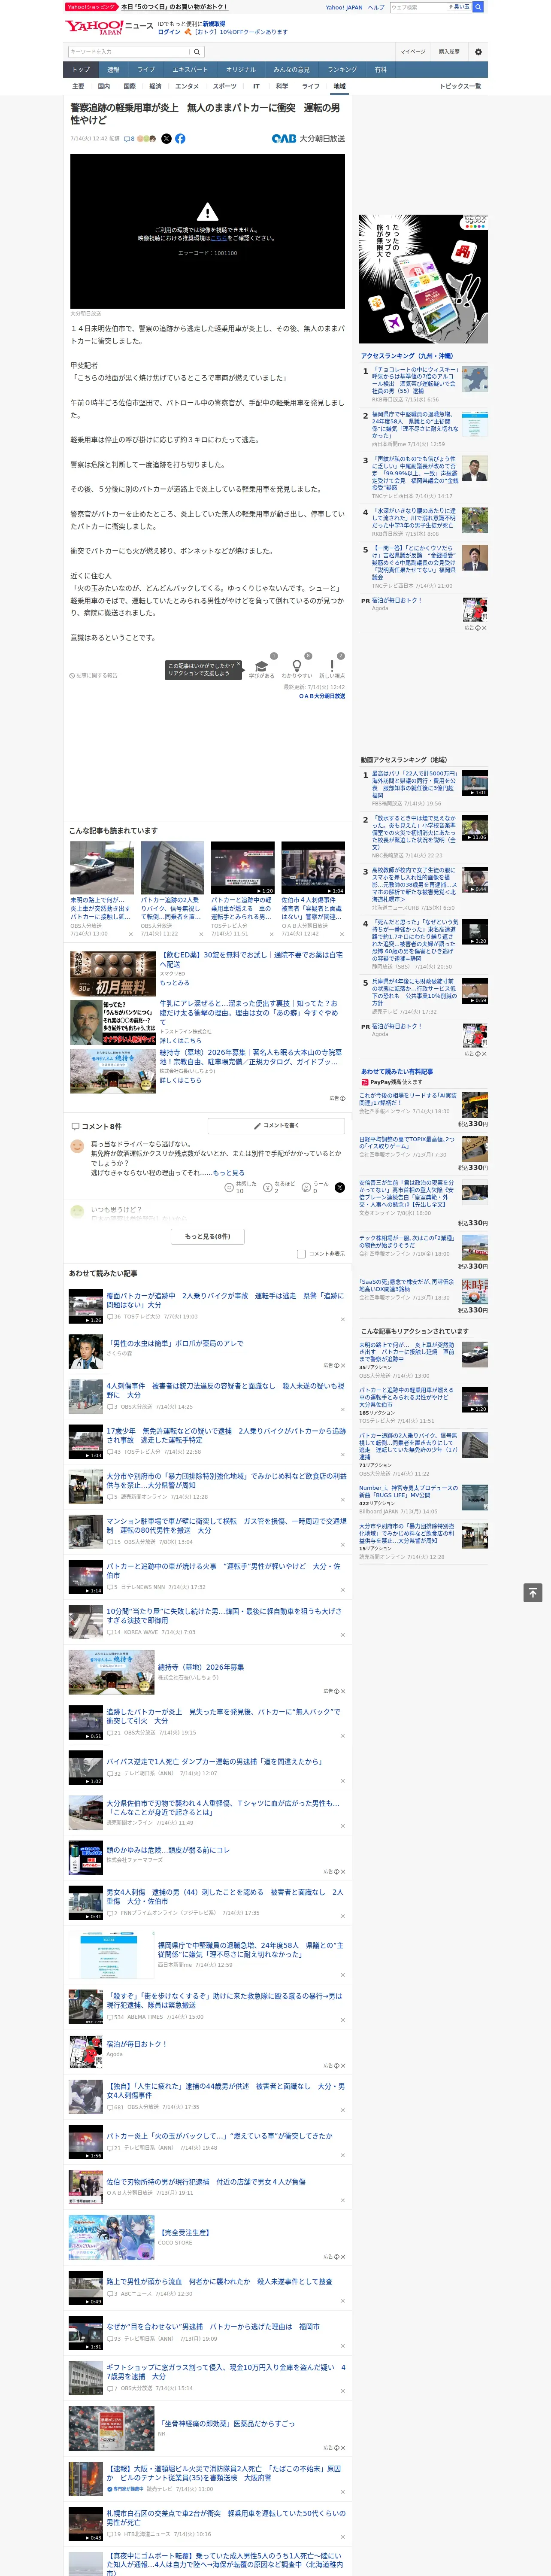Viewport: 551px width, 2576px height.
Task: Open the first-ranked チョコレートの中にウィスキー article
Action: click(x=414, y=380)
